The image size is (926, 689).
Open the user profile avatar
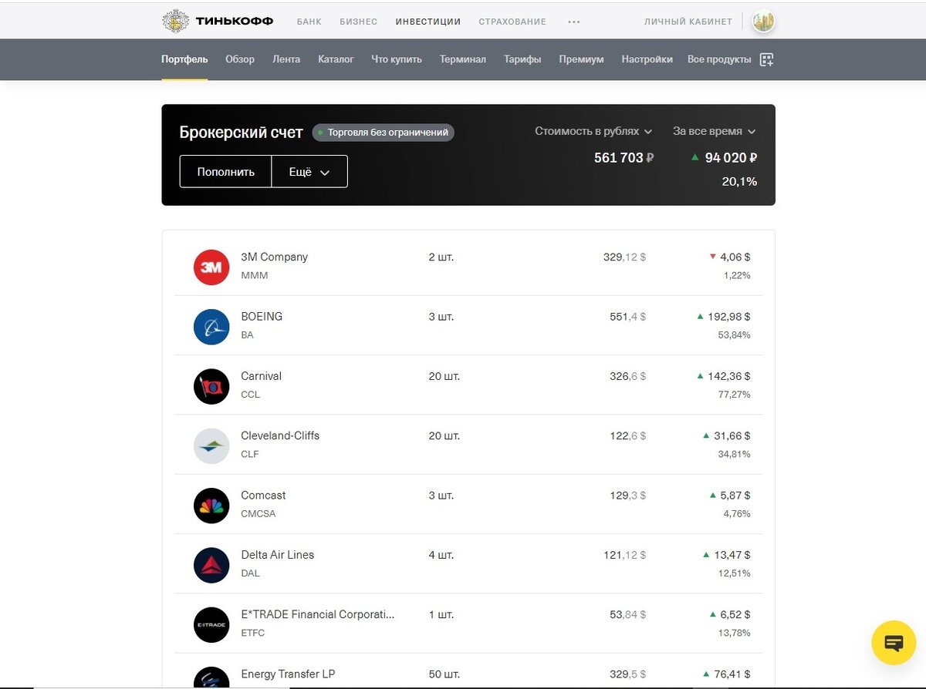[764, 22]
